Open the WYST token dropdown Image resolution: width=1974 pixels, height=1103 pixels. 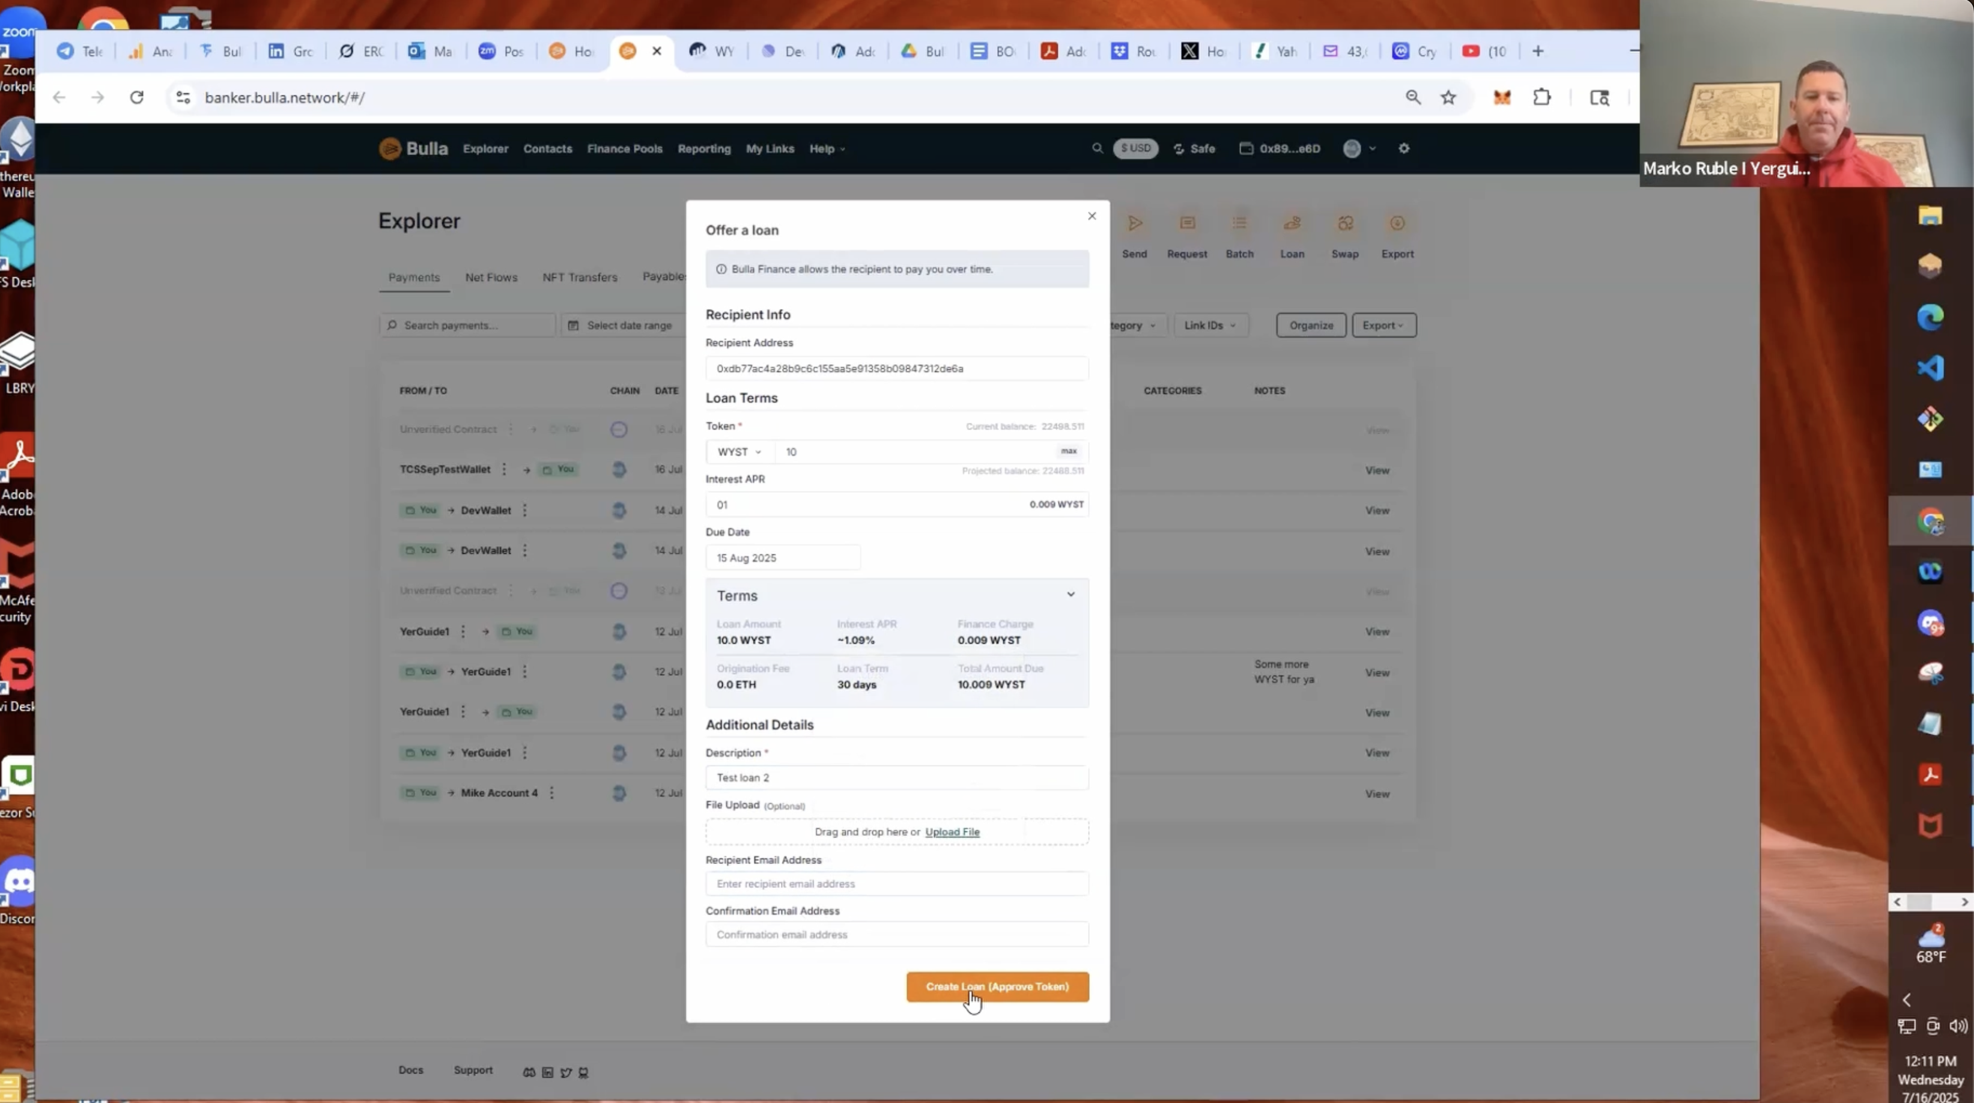[x=739, y=451]
